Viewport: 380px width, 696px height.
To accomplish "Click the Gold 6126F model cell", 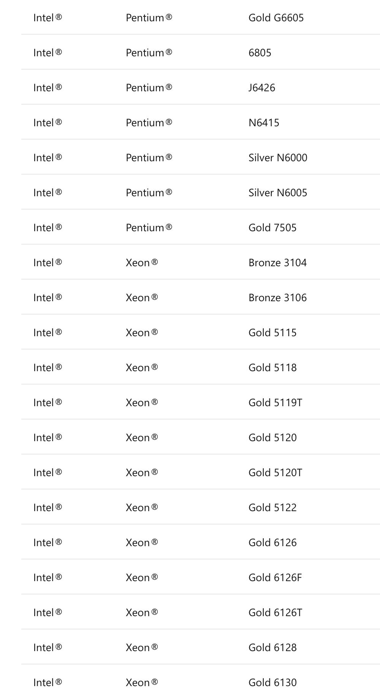I will click(x=275, y=578).
